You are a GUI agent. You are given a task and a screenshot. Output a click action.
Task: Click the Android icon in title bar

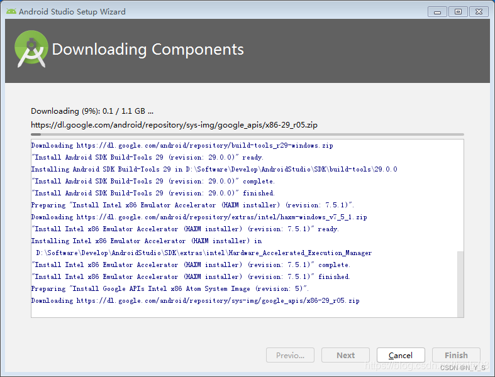pos(11,11)
